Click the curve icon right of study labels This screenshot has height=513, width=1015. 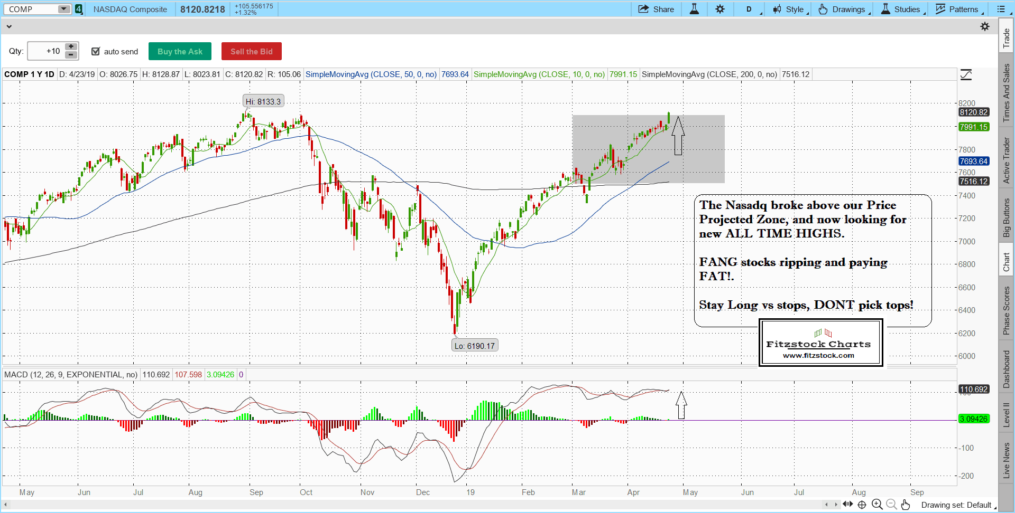coord(966,75)
